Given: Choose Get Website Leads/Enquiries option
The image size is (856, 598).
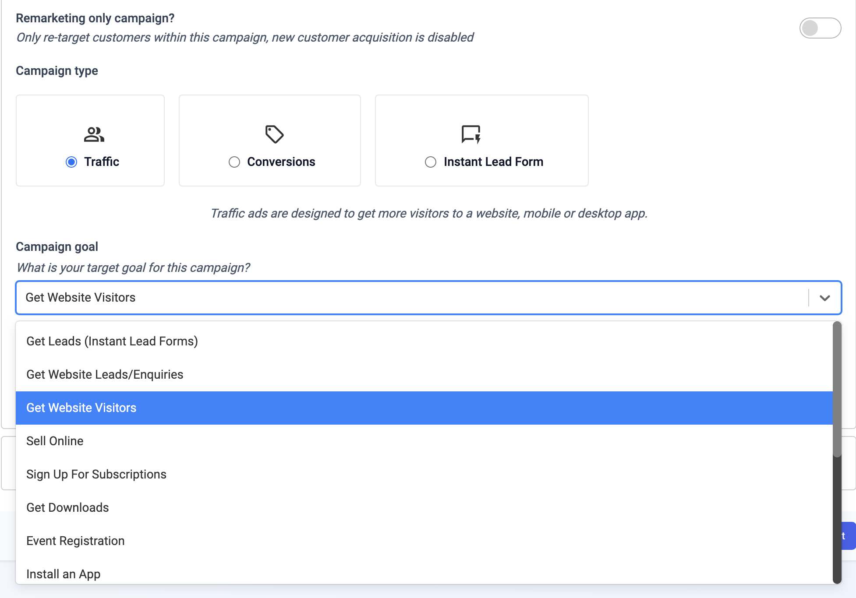Looking at the screenshot, I should coord(105,374).
